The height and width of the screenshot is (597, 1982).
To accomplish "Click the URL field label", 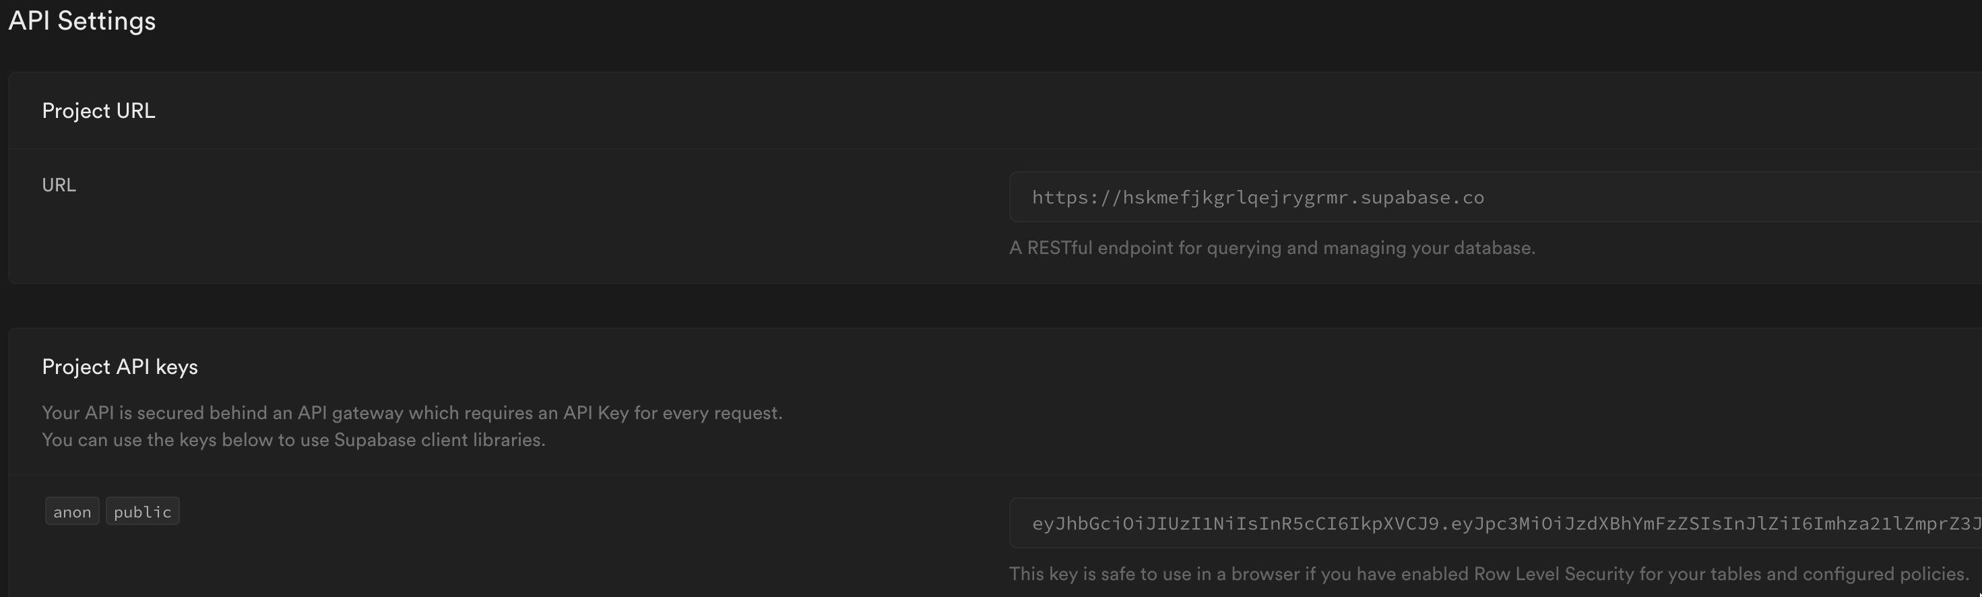I will coord(59,185).
